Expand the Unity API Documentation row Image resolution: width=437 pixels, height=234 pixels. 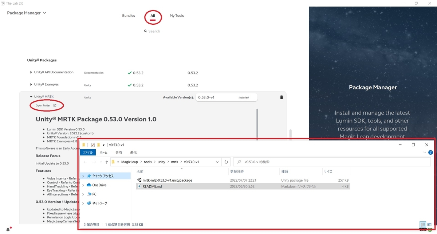tap(31, 72)
